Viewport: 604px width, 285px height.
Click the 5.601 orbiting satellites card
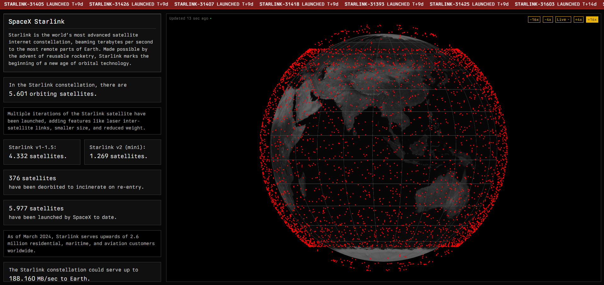[82, 90]
